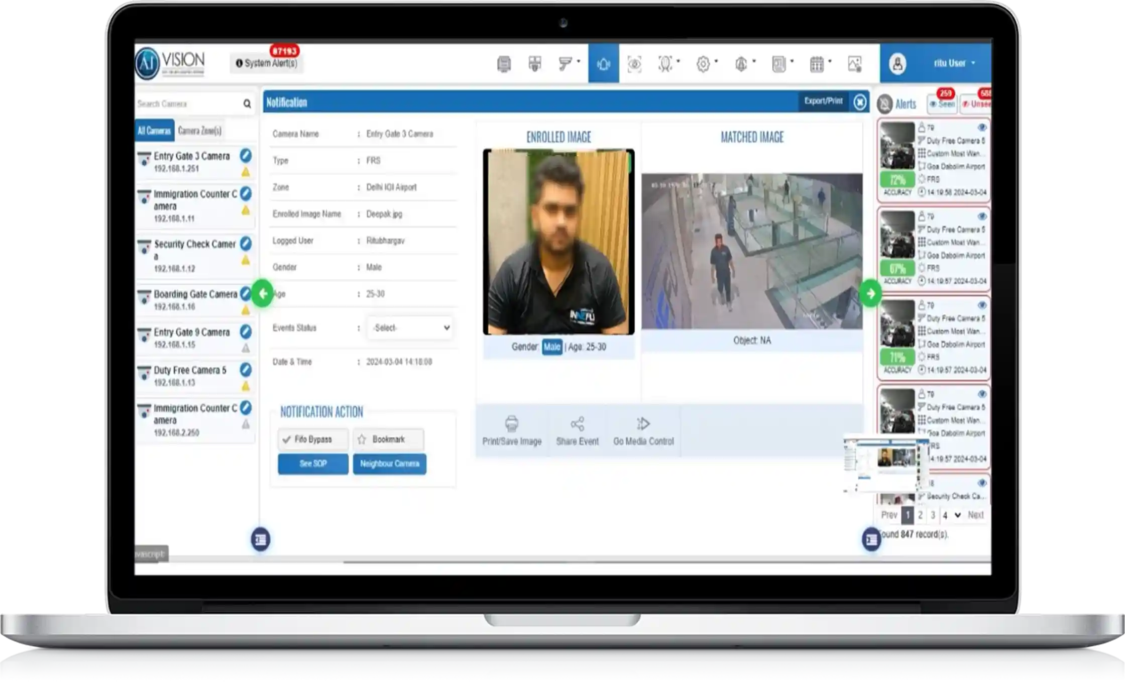
Task: Click the eye-scan toolbar icon
Action: (x=634, y=64)
